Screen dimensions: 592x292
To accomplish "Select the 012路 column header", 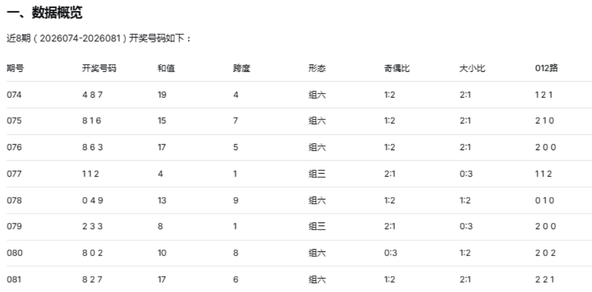I will tap(546, 68).
